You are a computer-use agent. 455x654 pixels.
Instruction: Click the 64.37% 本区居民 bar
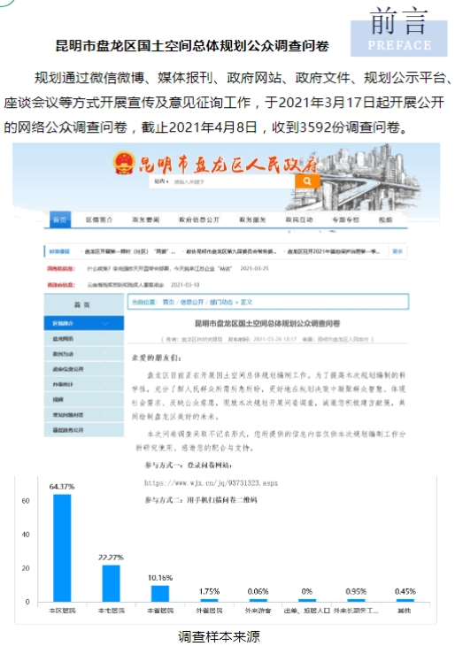(62, 548)
